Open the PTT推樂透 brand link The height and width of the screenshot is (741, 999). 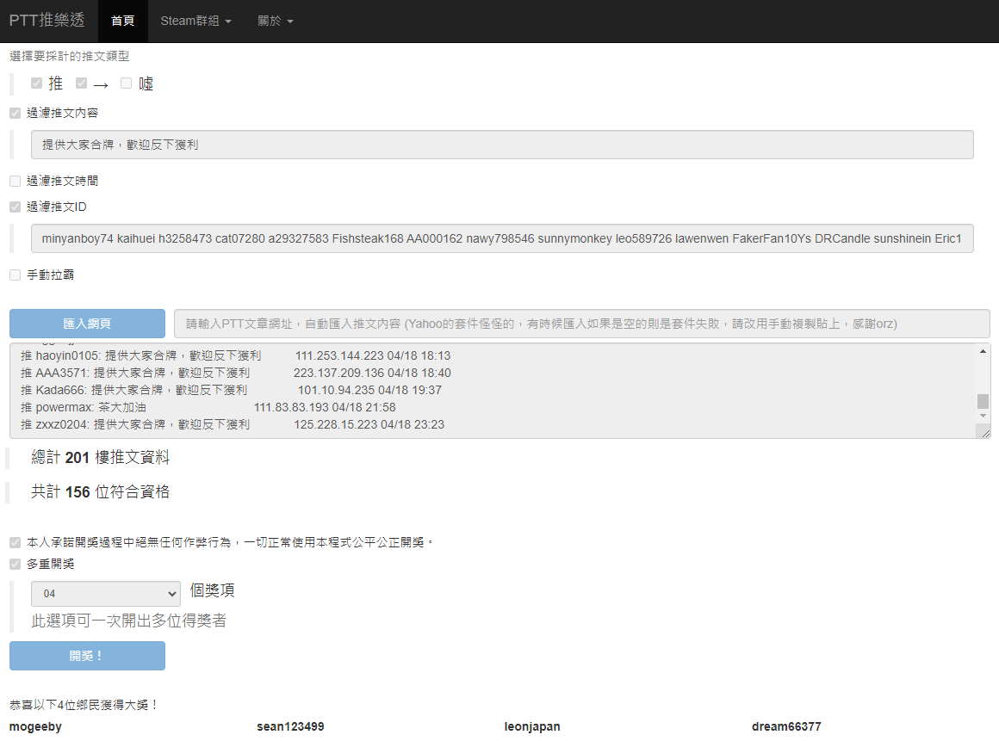coord(47,21)
